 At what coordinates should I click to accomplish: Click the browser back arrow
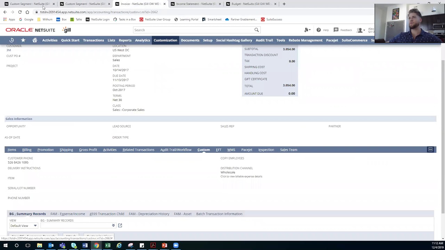click(5, 12)
